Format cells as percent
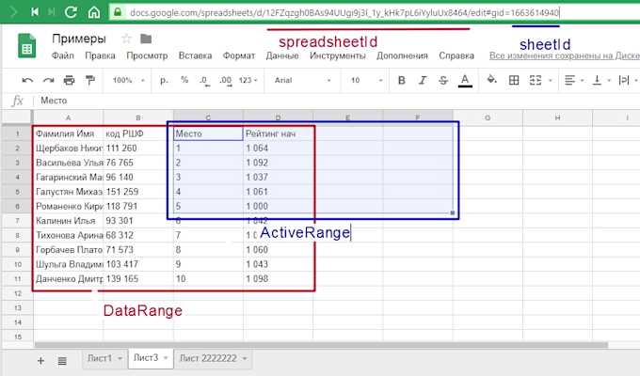 184,80
